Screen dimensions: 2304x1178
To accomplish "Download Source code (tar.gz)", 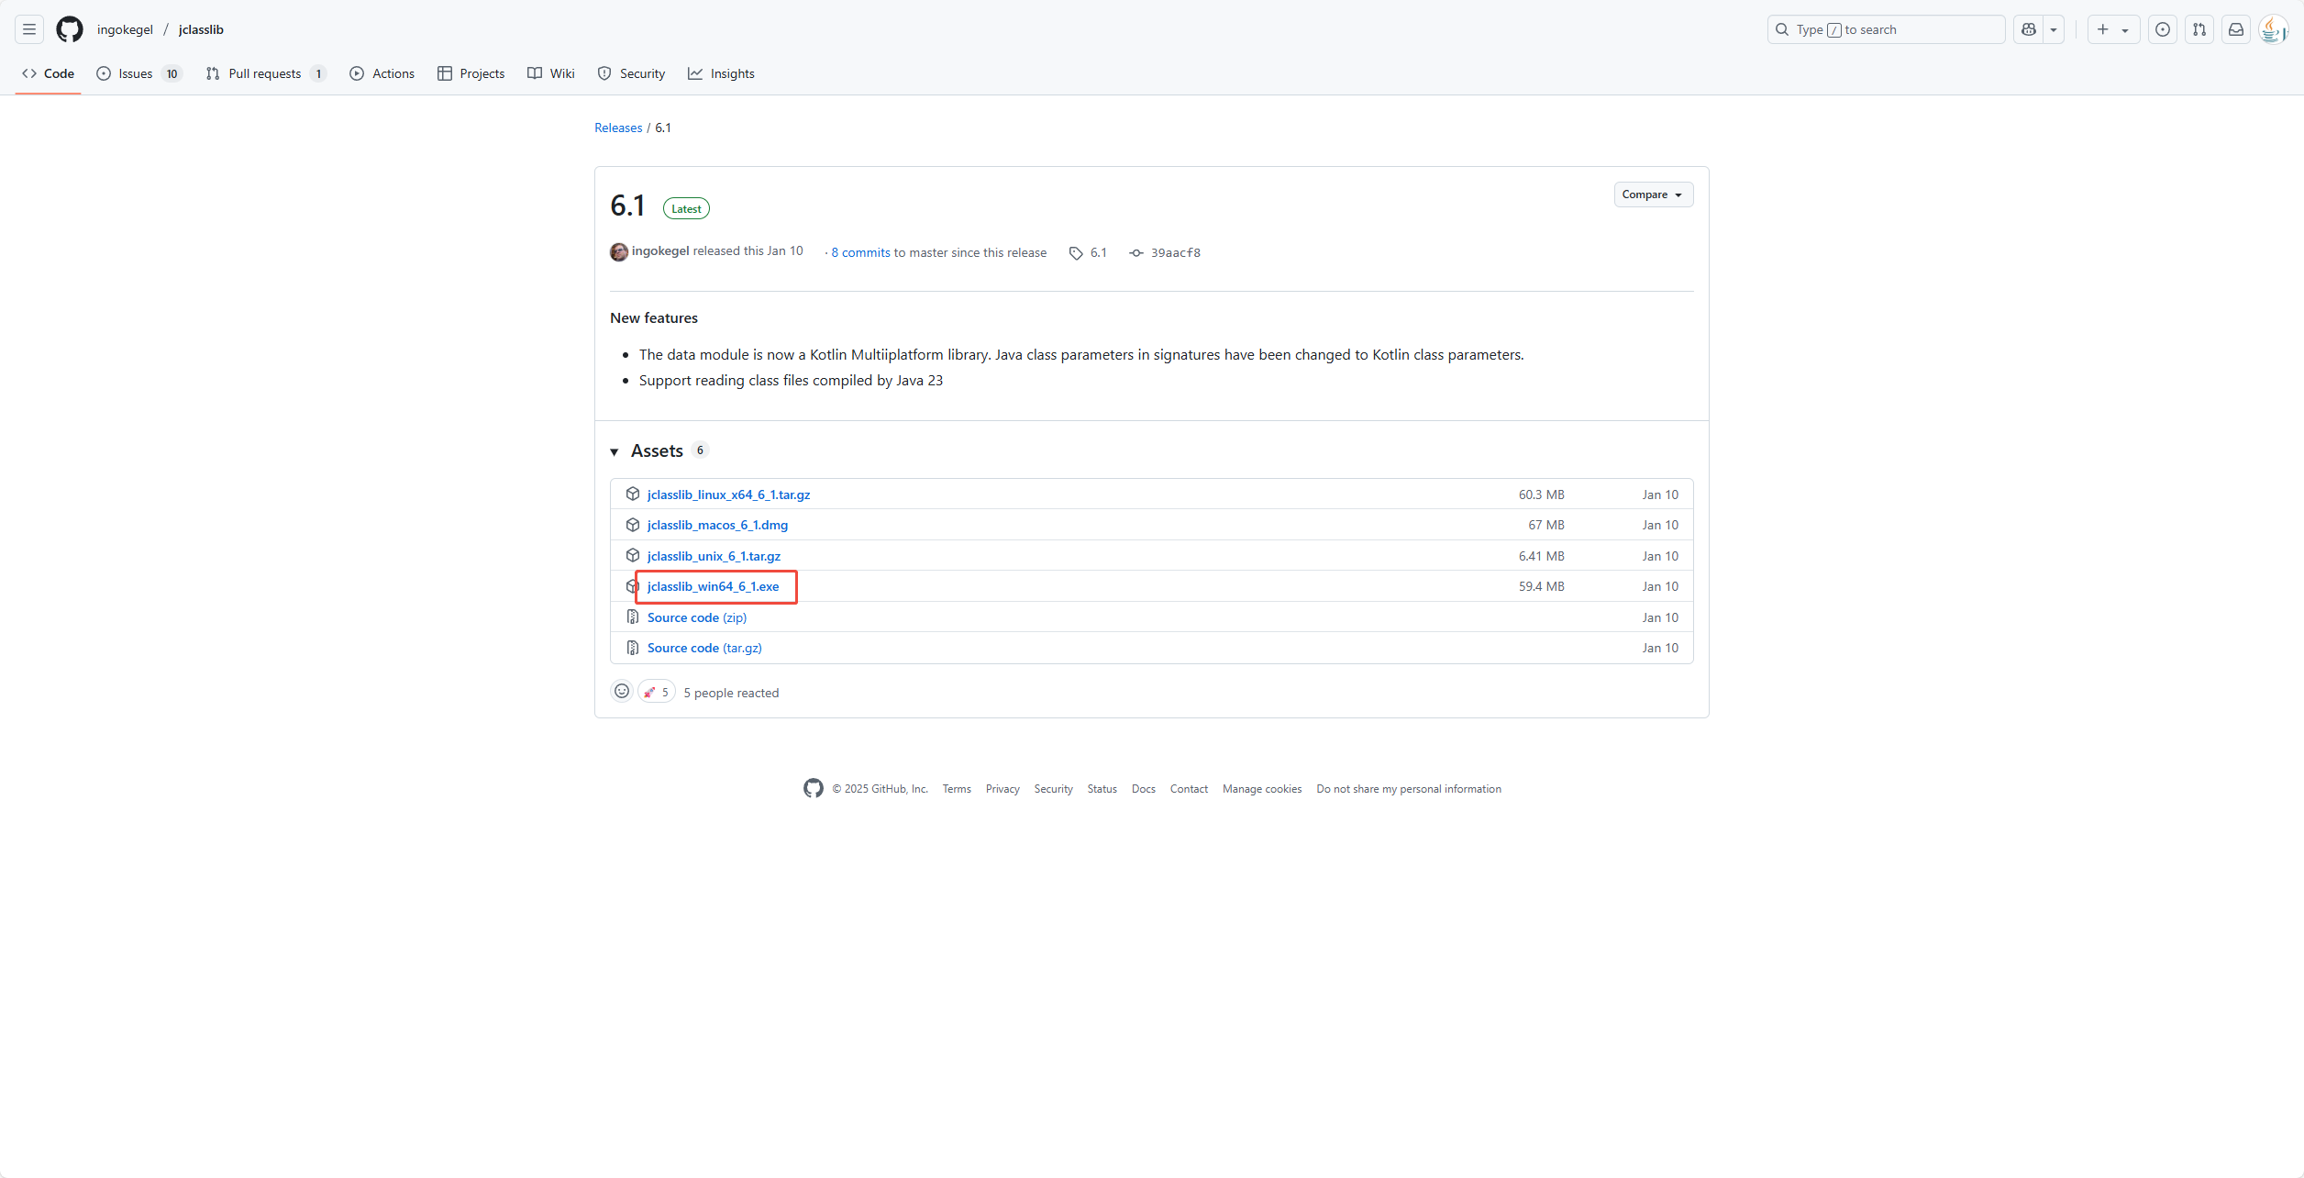I will coord(704,648).
